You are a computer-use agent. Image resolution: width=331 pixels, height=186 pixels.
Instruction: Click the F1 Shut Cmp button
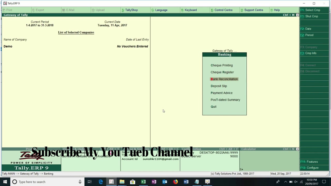click(x=315, y=16)
